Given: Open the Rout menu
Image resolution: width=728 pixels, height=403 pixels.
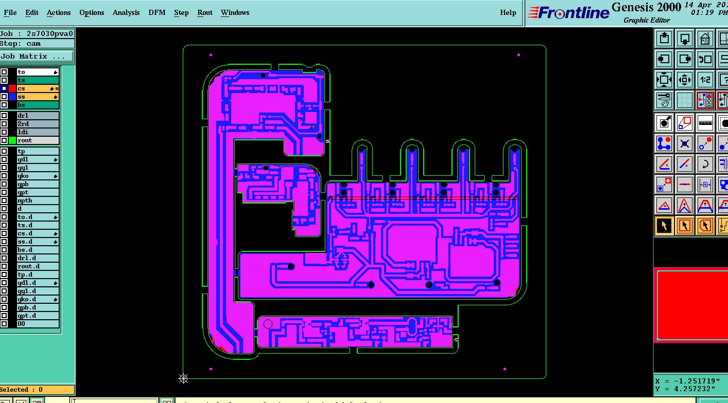Looking at the screenshot, I should [x=205, y=12].
